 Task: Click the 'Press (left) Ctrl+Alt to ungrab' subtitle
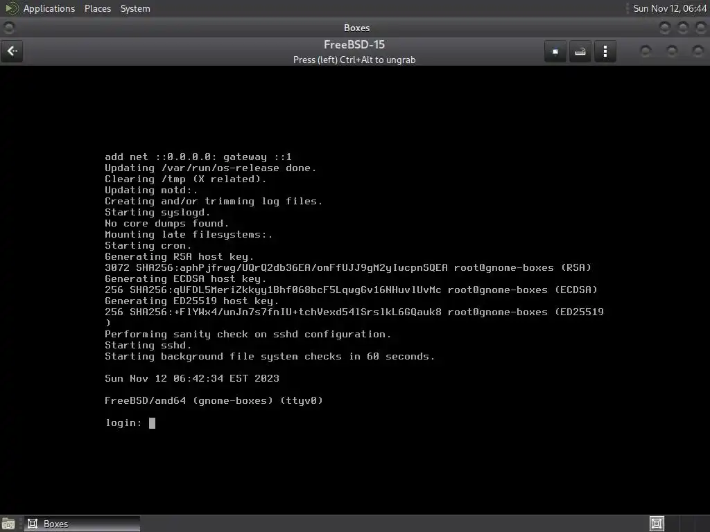(354, 60)
